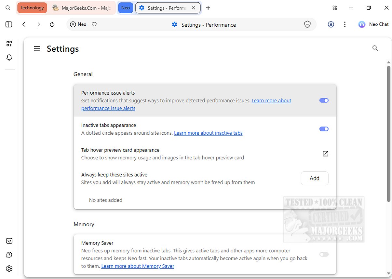The width and height of the screenshot is (392, 279).
Task: Open Tab hover preview card external link
Action: 325,154
